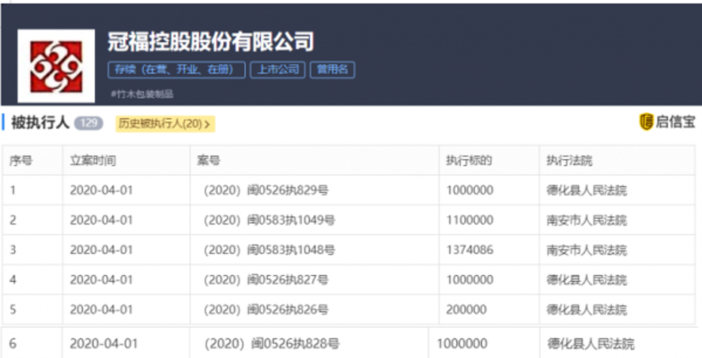This screenshot has width=702, height=358.
Task: Click date 2020-04-01 for case 闽0583执1049号
Action: (x=101, y=220)
